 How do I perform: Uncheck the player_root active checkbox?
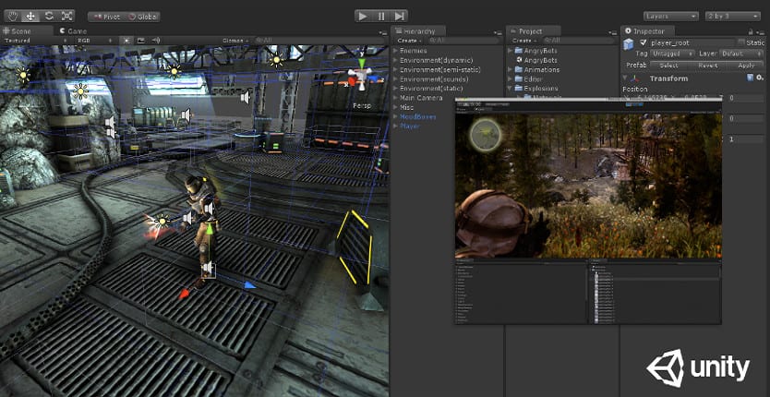pos(644,42)
